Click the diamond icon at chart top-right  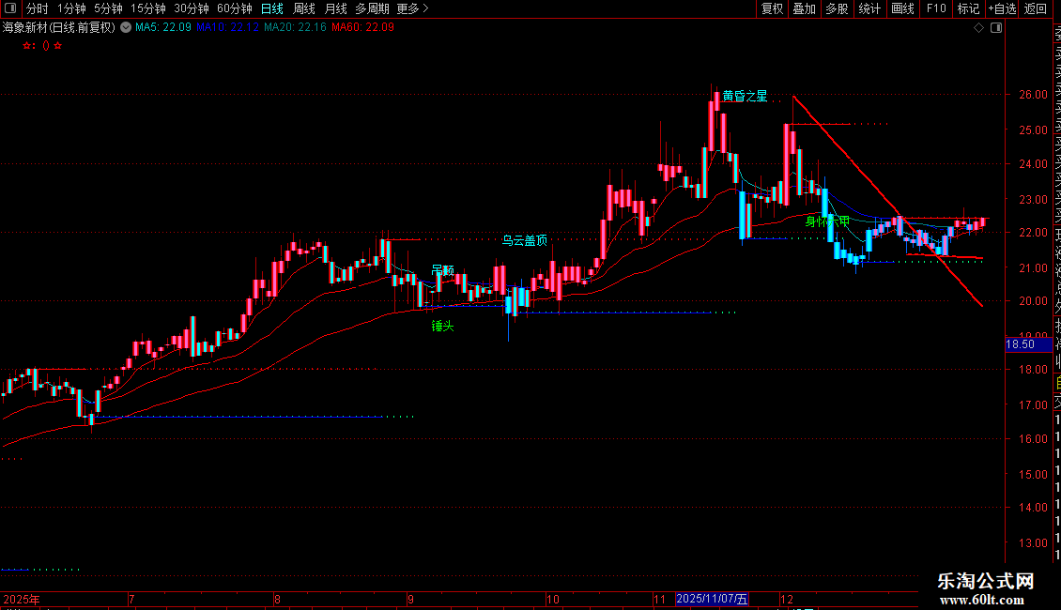click(x=978, y=28)
